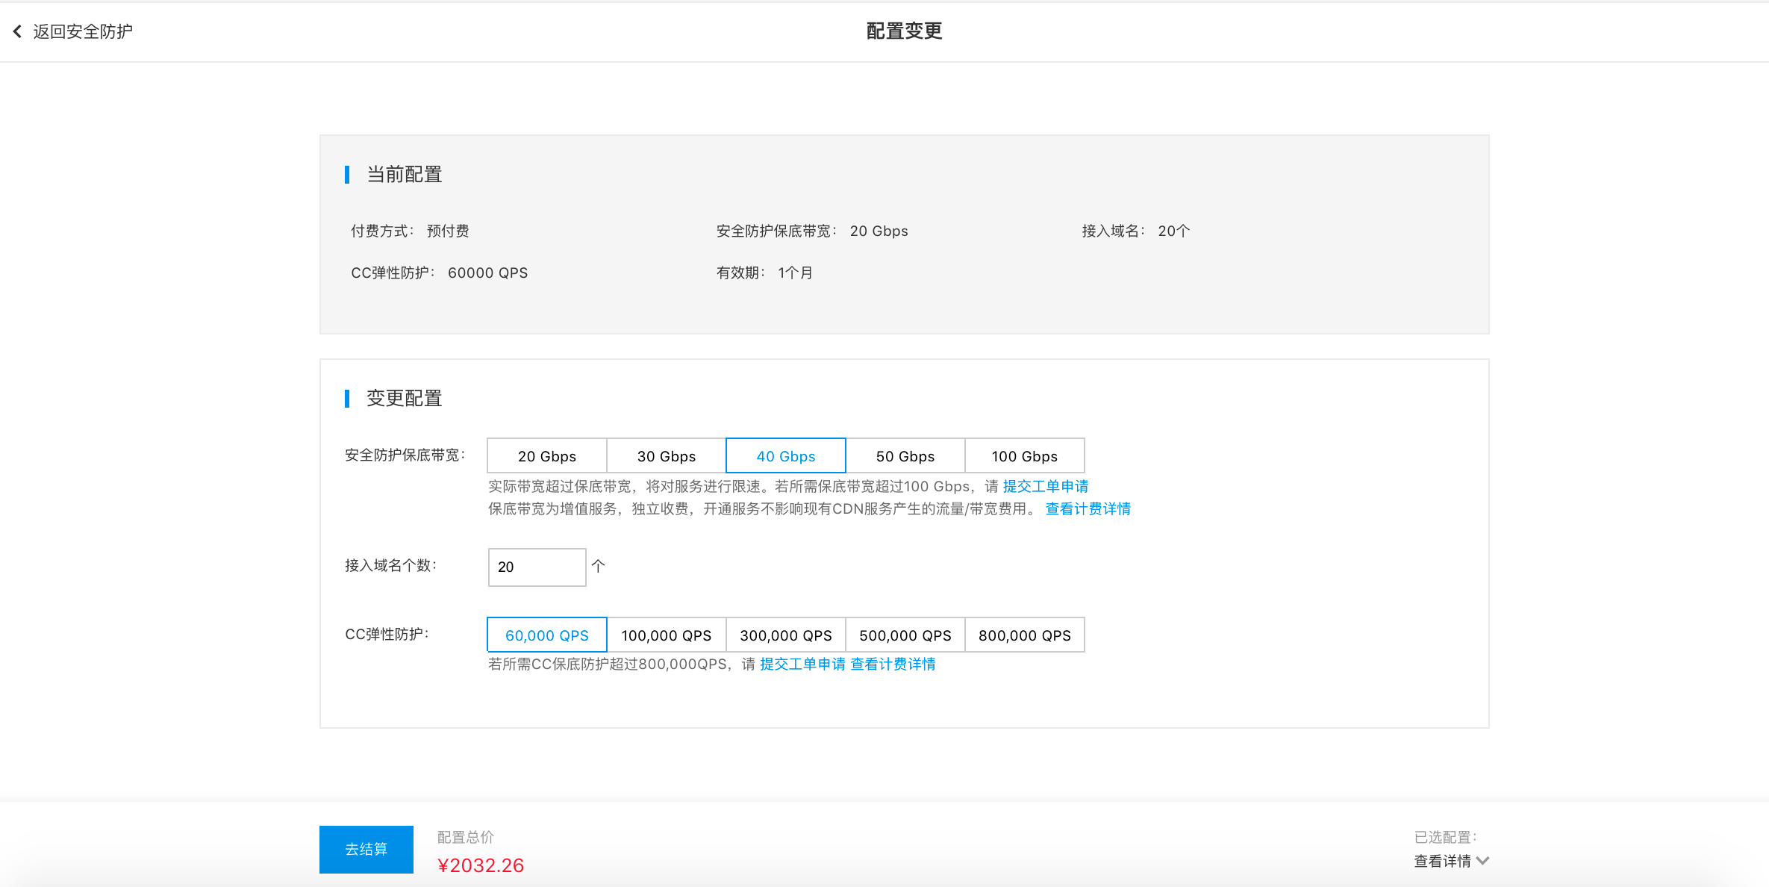Click the back arrow chevron icon
The image size is (1769, 887).
tap(17, 31)
